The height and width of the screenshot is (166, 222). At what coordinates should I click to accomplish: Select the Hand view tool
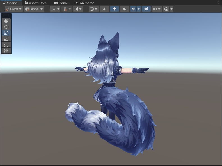pyautogui.click(x=6, y=21)
